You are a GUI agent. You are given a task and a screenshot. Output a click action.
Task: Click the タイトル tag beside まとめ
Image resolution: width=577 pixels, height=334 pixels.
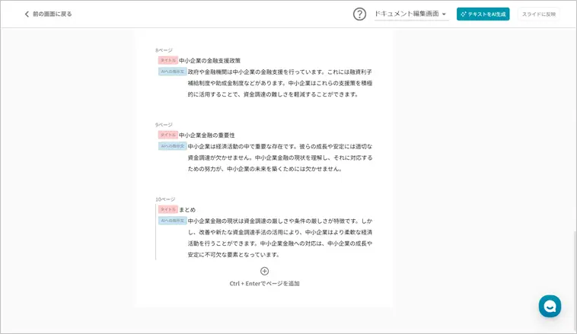click(x=167, y=209)
